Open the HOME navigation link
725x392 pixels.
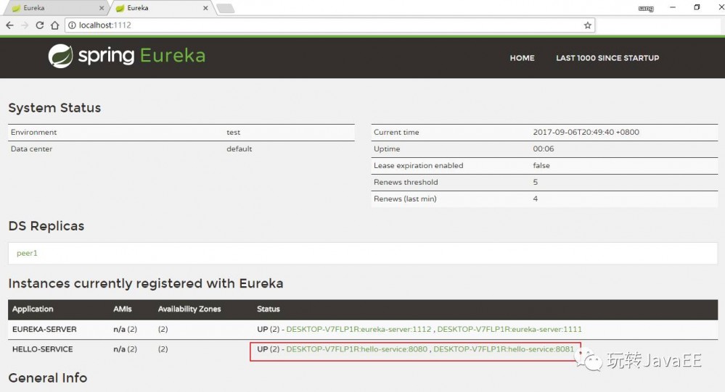(x=522, y=58)
